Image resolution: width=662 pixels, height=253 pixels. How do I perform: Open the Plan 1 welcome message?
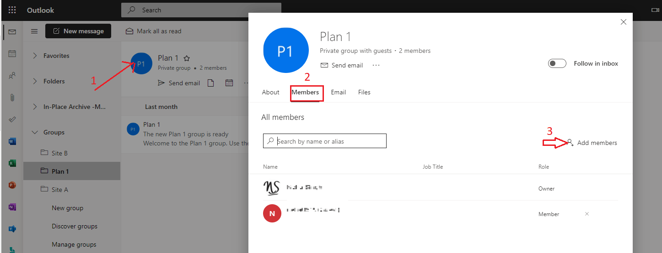185,134
